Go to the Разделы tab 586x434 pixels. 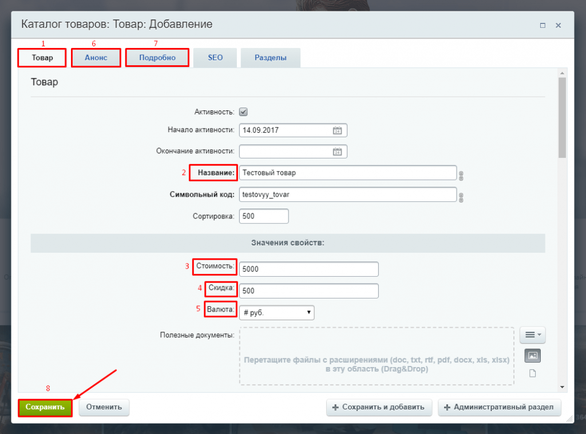[x=270, y=58]
